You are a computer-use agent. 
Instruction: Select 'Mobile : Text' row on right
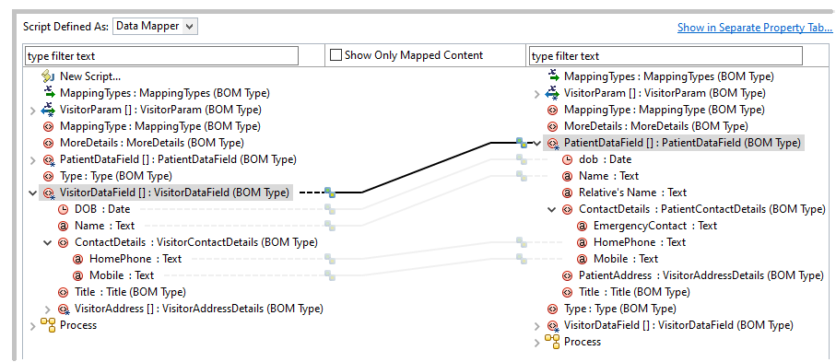point(626,259)
